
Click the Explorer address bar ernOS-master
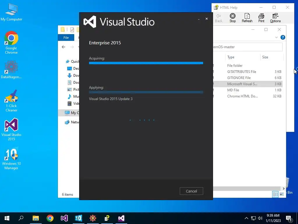248,47
